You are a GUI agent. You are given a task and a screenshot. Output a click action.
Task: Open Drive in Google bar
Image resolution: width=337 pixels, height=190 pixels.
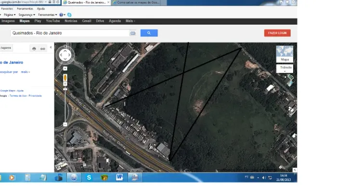(x=100, y=21)
